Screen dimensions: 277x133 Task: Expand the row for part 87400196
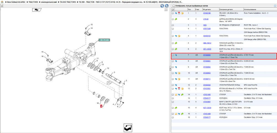[173, 13]
